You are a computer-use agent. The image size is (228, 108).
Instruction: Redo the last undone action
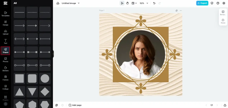pyautogui.click(x=159, y=3)
